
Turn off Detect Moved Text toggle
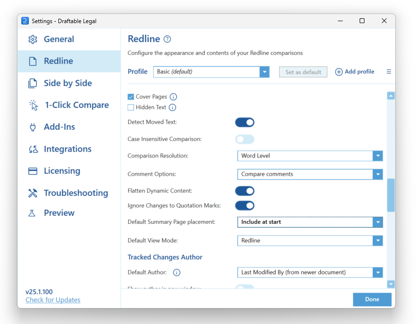245,122
